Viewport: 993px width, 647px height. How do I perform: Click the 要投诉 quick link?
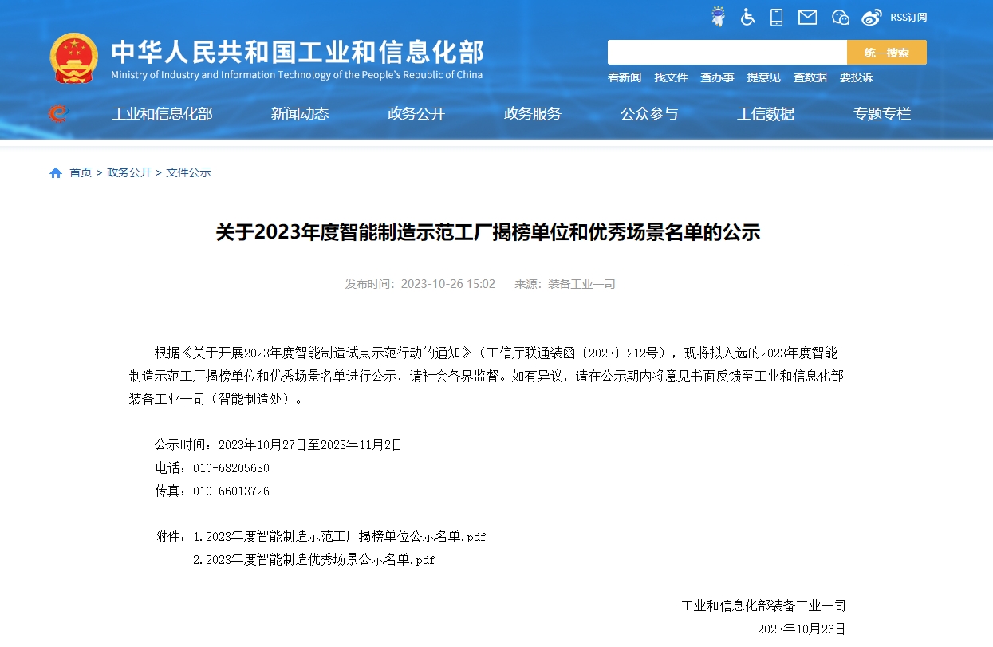pos(856,77)
